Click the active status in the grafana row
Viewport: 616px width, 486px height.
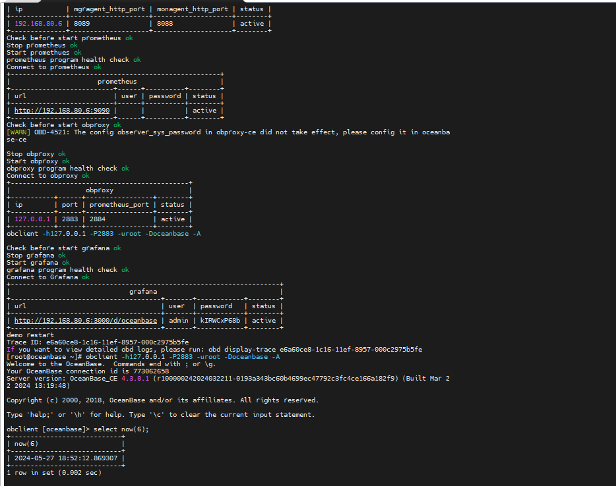264,321
